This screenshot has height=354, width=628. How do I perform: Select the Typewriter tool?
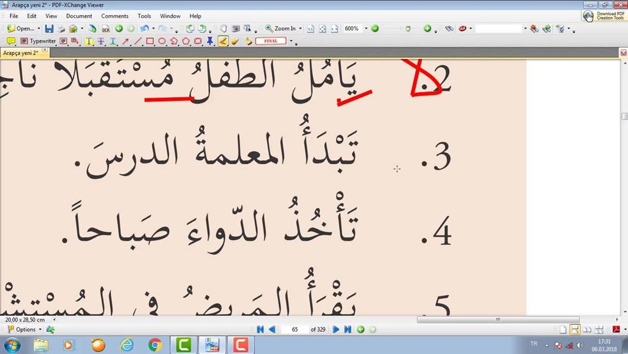38,41
